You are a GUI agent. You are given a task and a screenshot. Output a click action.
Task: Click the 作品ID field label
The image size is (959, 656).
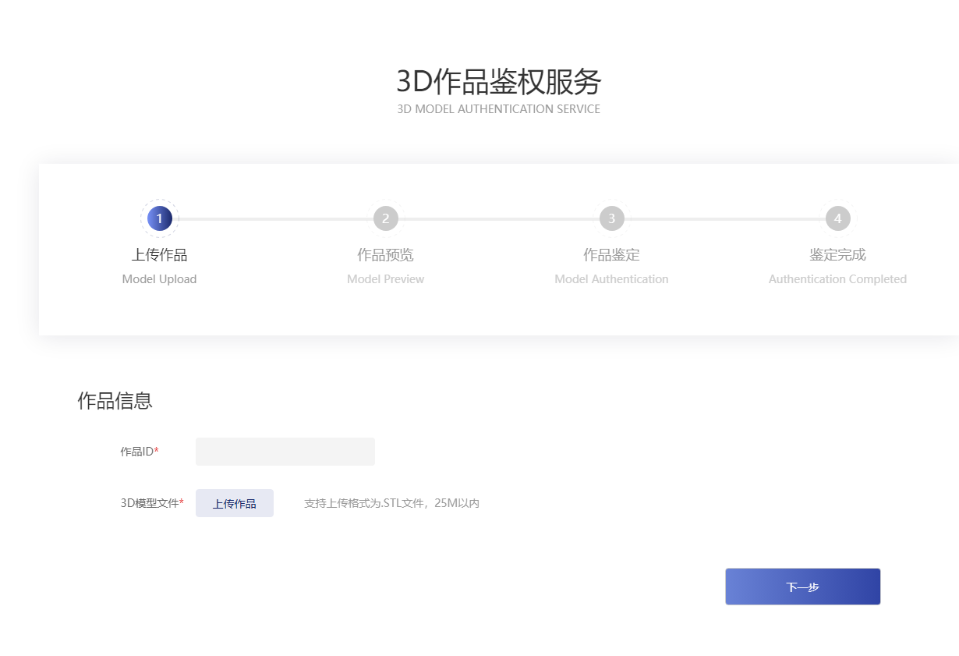pyautogui.click(x=139, y=452)
